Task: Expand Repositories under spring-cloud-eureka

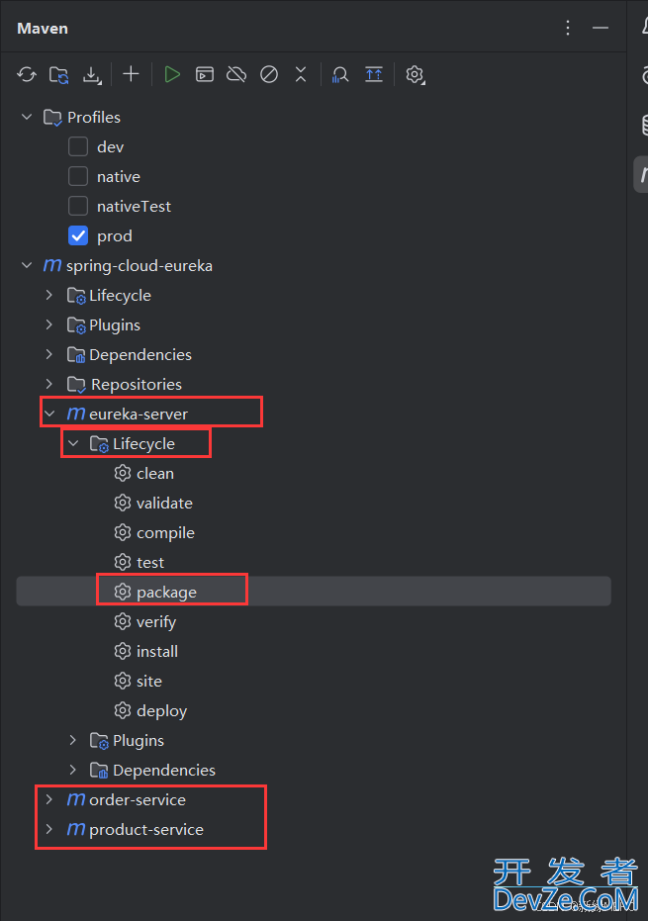Action: click(x=49, y=384)
